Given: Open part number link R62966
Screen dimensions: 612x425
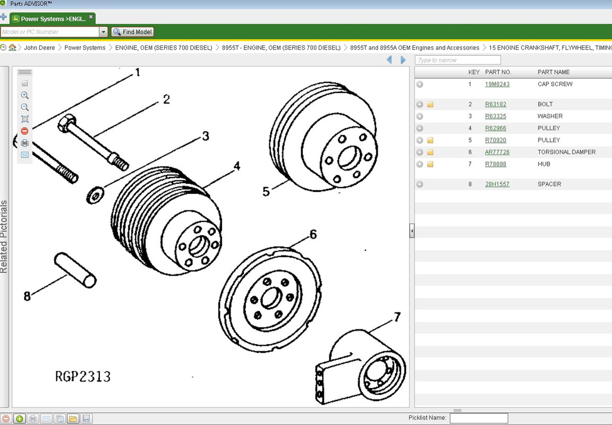Looking at the screenshot, I should pyautogui.click(x=495, y=128).
